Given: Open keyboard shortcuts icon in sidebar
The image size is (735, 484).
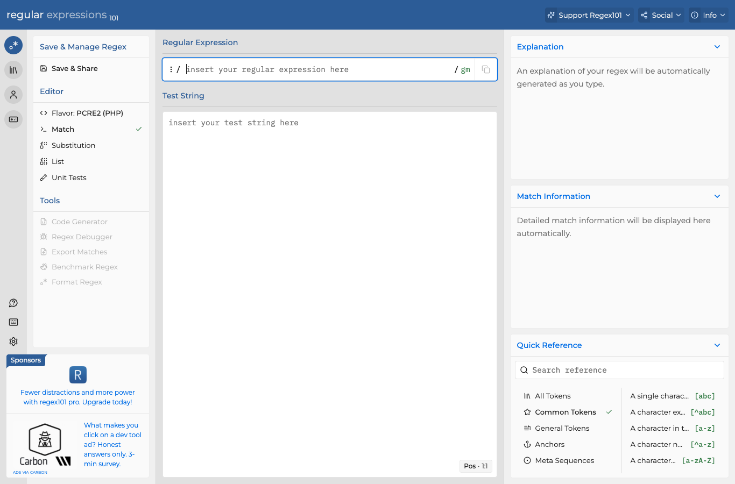Looking at the screenshot, I should [13, 322].
